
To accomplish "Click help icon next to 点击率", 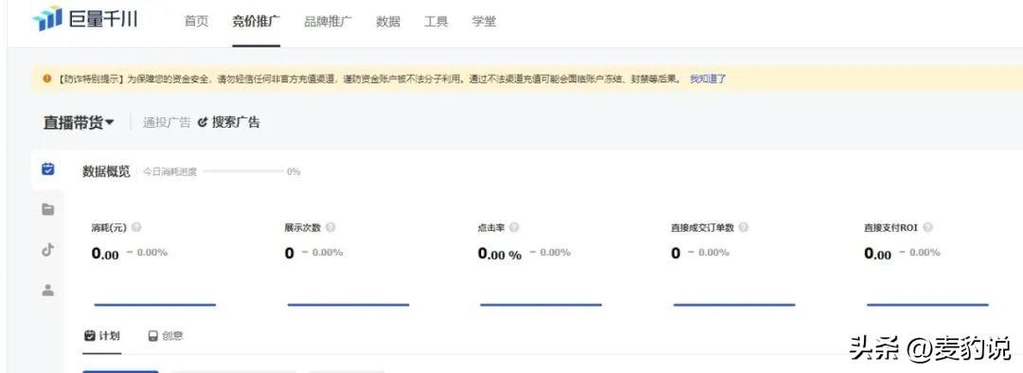I will [x=514, y=227].
